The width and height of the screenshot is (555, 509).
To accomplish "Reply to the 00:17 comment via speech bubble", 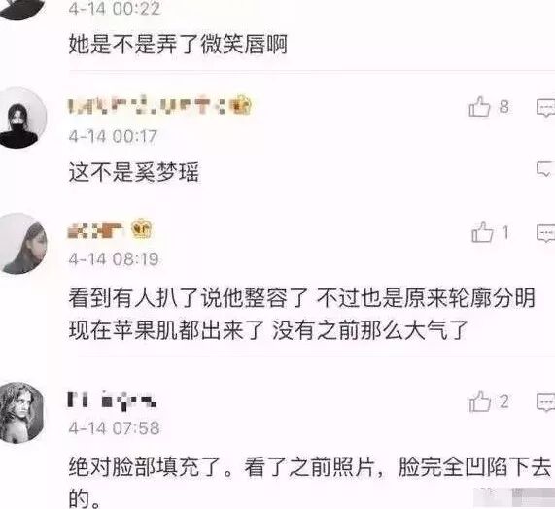I will pos(546,108).
